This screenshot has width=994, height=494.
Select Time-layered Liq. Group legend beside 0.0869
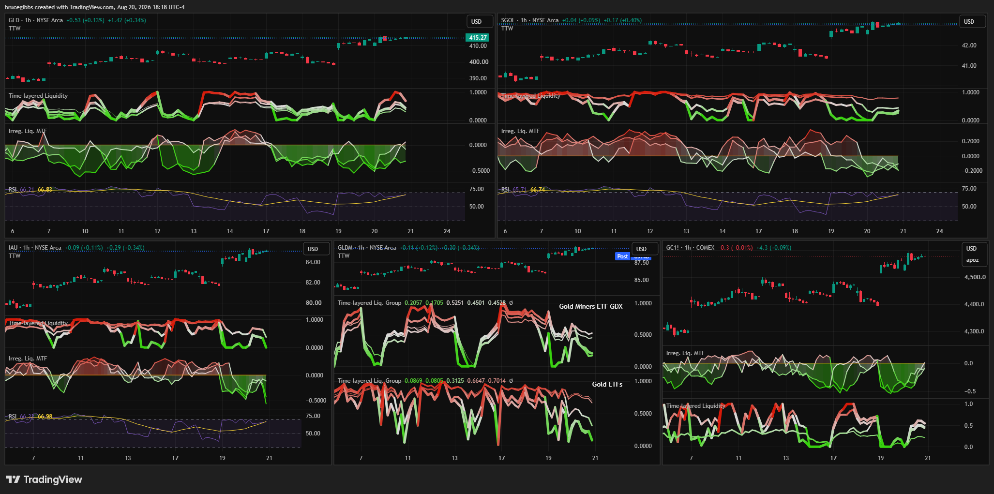point(369,381)
